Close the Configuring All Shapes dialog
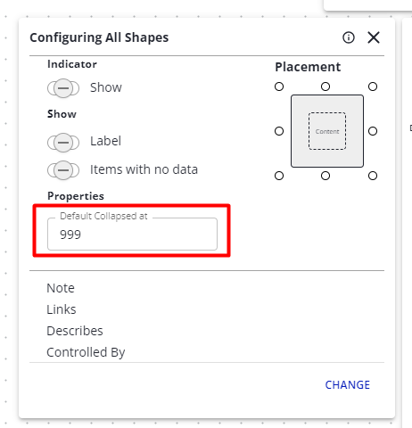Image resolution: width=412 pixels, height=428 pixels. tap(374, 37)
